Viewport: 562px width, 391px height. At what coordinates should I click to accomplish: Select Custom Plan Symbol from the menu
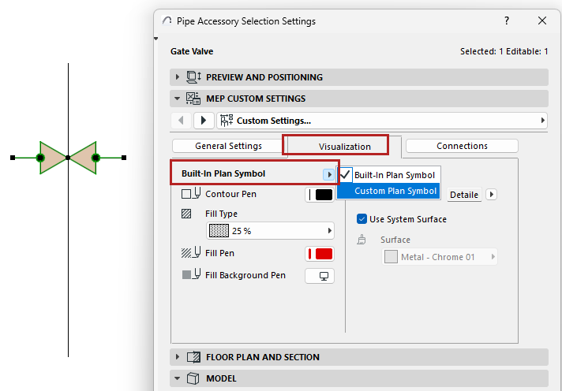point(388,191)
